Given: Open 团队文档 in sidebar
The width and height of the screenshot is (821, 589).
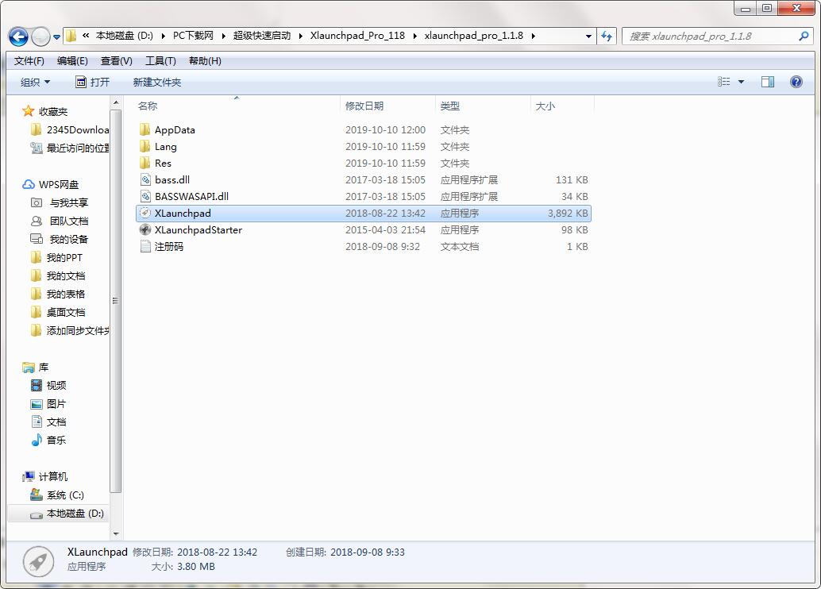Looking at the screenshot, I should [60, 221].
